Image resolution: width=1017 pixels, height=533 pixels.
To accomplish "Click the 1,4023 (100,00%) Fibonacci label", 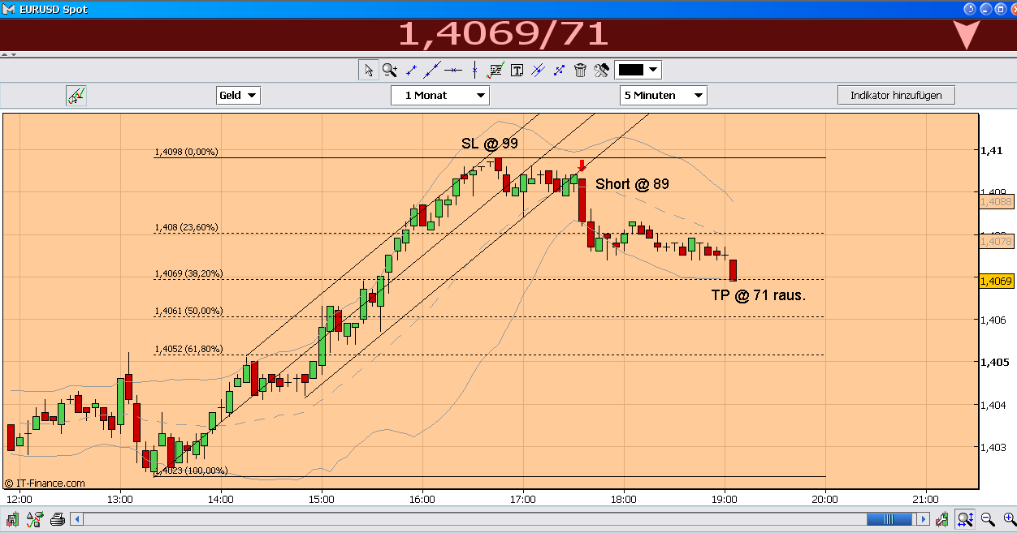I will pyautogui.click(x=191, y=471).
